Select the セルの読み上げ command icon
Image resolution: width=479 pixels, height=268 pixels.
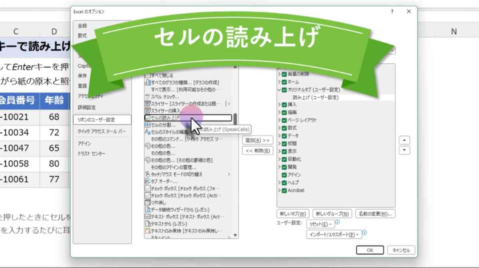[147, 118]
